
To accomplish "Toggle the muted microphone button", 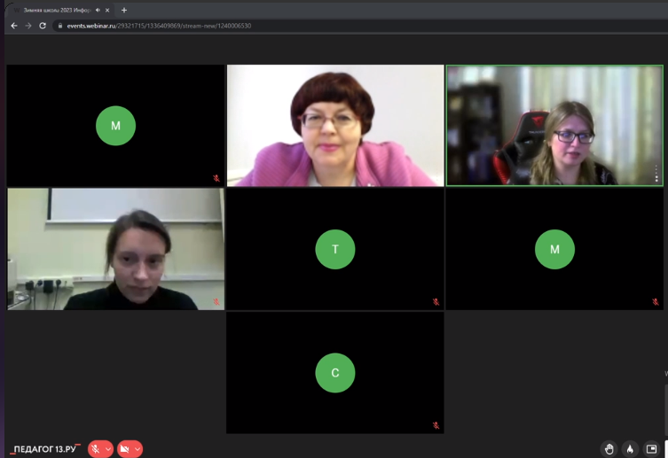I will point(95,449).
